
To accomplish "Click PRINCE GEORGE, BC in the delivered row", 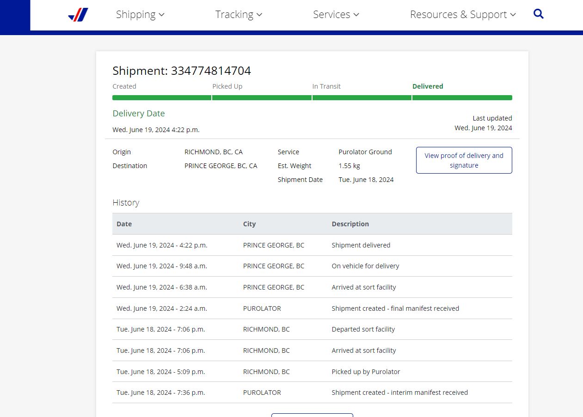I will point(274,245).
